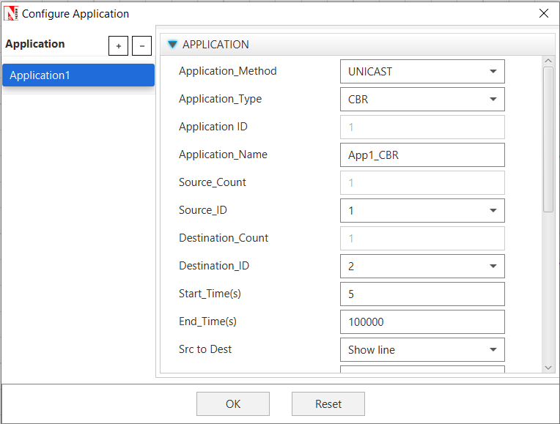The width and height of the screenshot is (560, 424).
Task: Click the NetSim logo in title bar
Action: (12, 13)
